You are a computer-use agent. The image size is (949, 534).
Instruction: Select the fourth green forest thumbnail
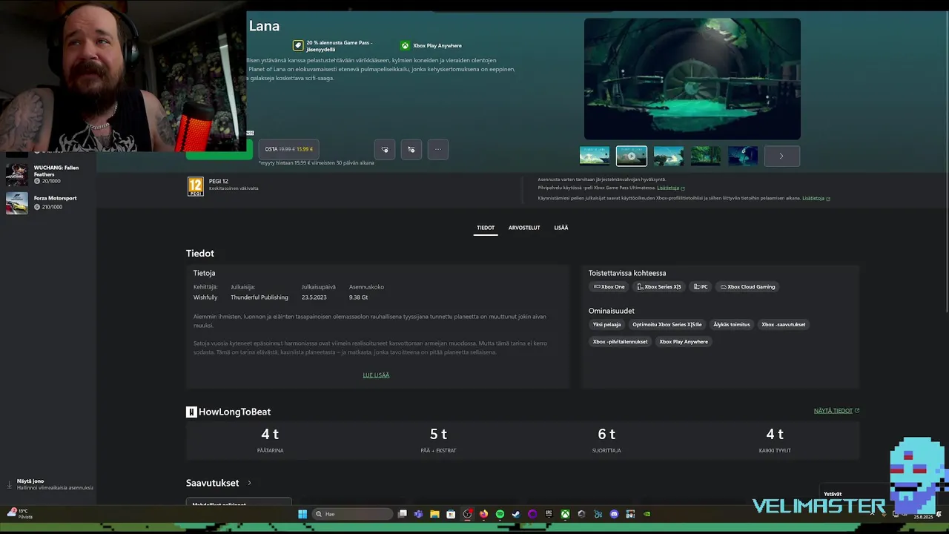[x=706, y=156]
